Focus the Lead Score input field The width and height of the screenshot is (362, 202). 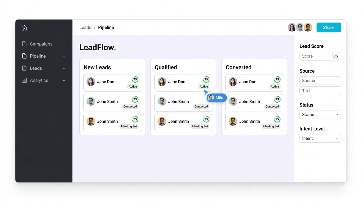point(320,56)
